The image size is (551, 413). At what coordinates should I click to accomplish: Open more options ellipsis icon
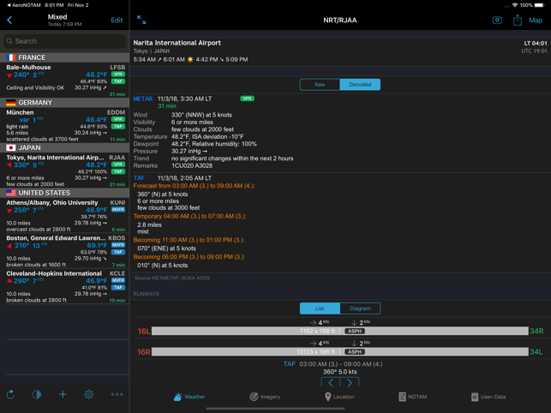117,394
